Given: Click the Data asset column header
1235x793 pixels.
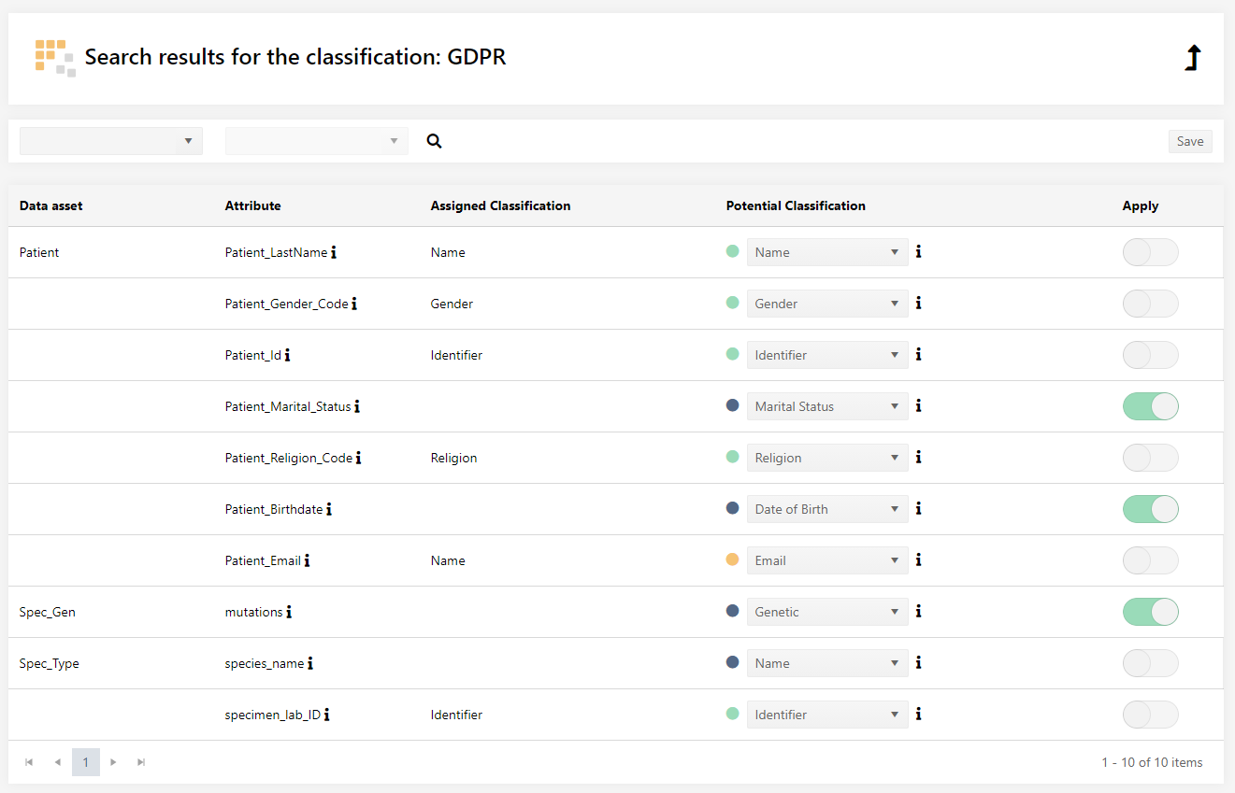Looking at the screenshot, I should [51, 205].
